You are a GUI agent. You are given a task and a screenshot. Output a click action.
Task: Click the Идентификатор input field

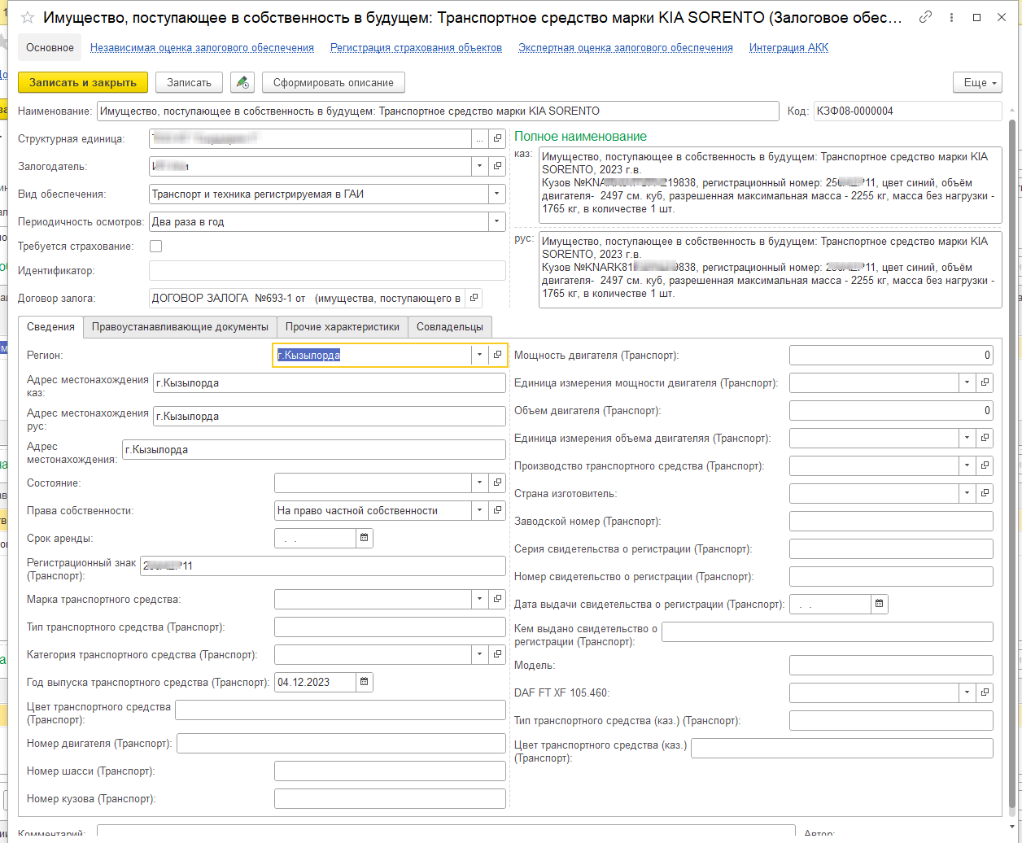coord(327,271)
